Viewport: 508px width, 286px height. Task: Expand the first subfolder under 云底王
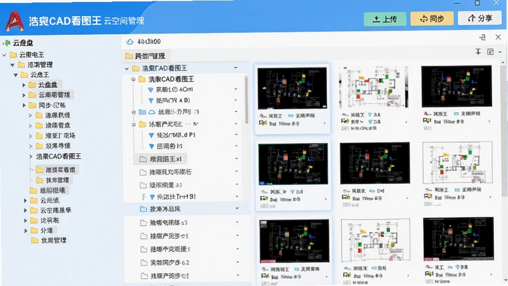click(x=23, y=85)
